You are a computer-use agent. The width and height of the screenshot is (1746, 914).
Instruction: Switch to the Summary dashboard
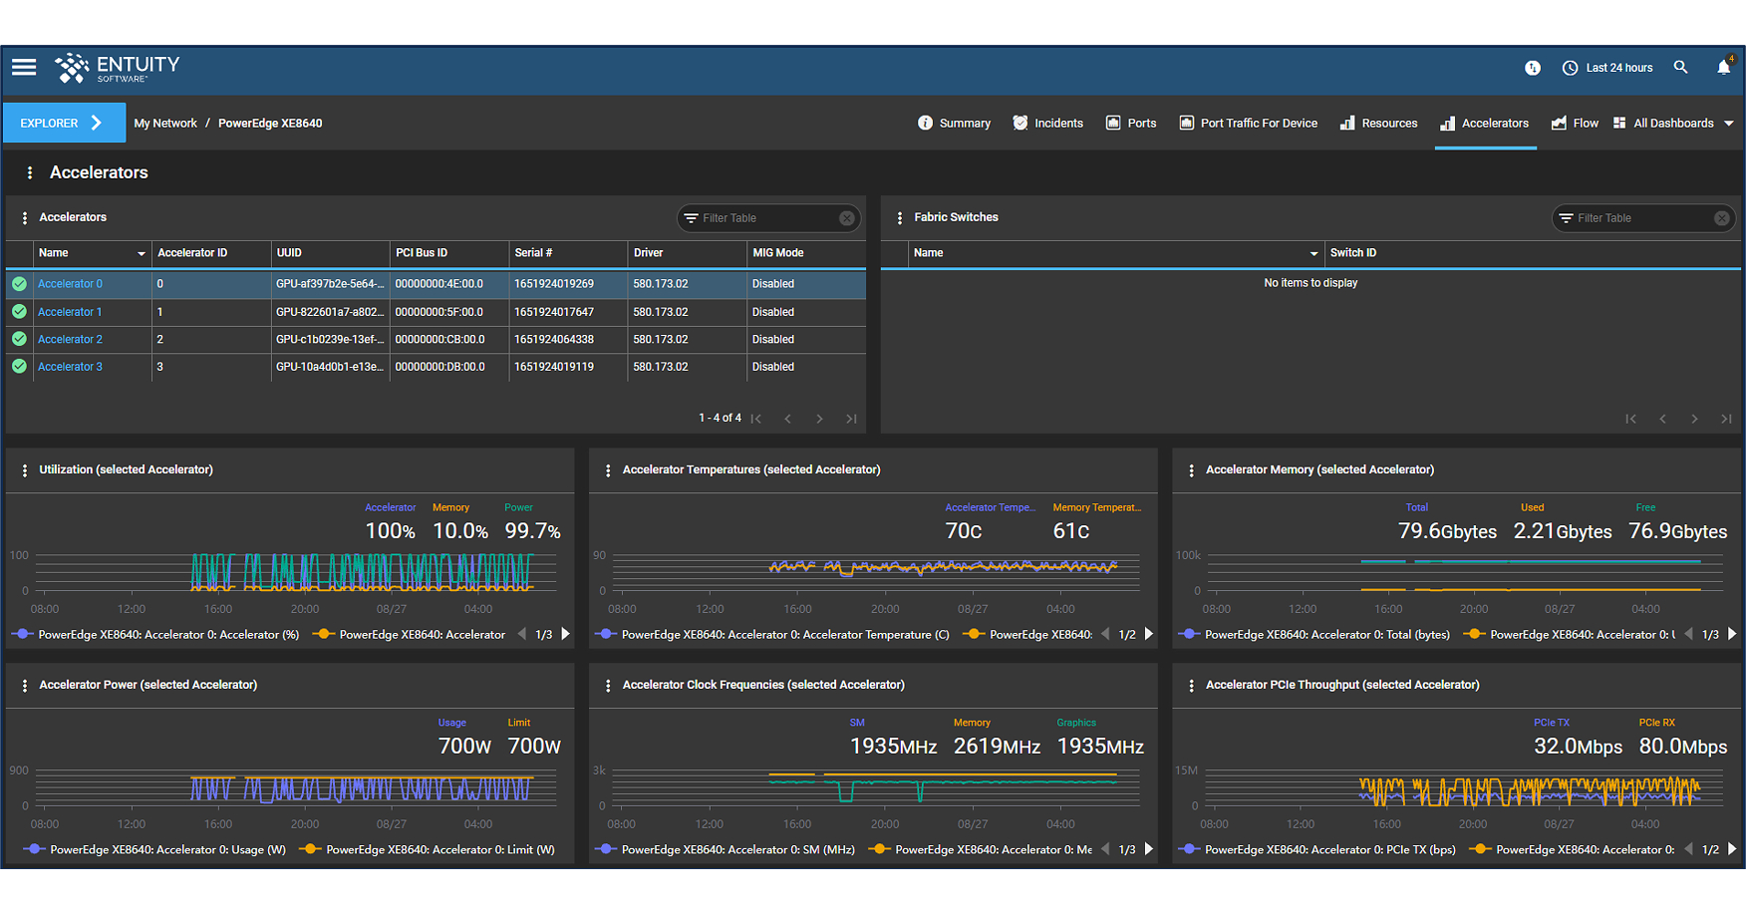pos(954,124)
